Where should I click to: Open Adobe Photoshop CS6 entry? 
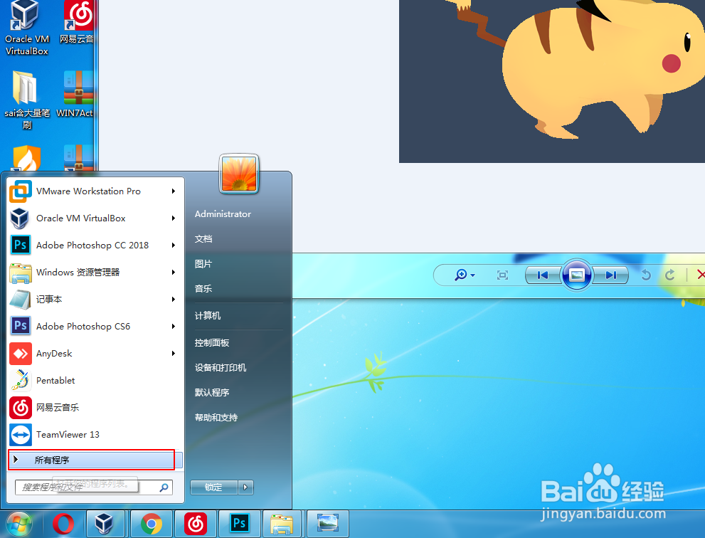coord(93,326)
